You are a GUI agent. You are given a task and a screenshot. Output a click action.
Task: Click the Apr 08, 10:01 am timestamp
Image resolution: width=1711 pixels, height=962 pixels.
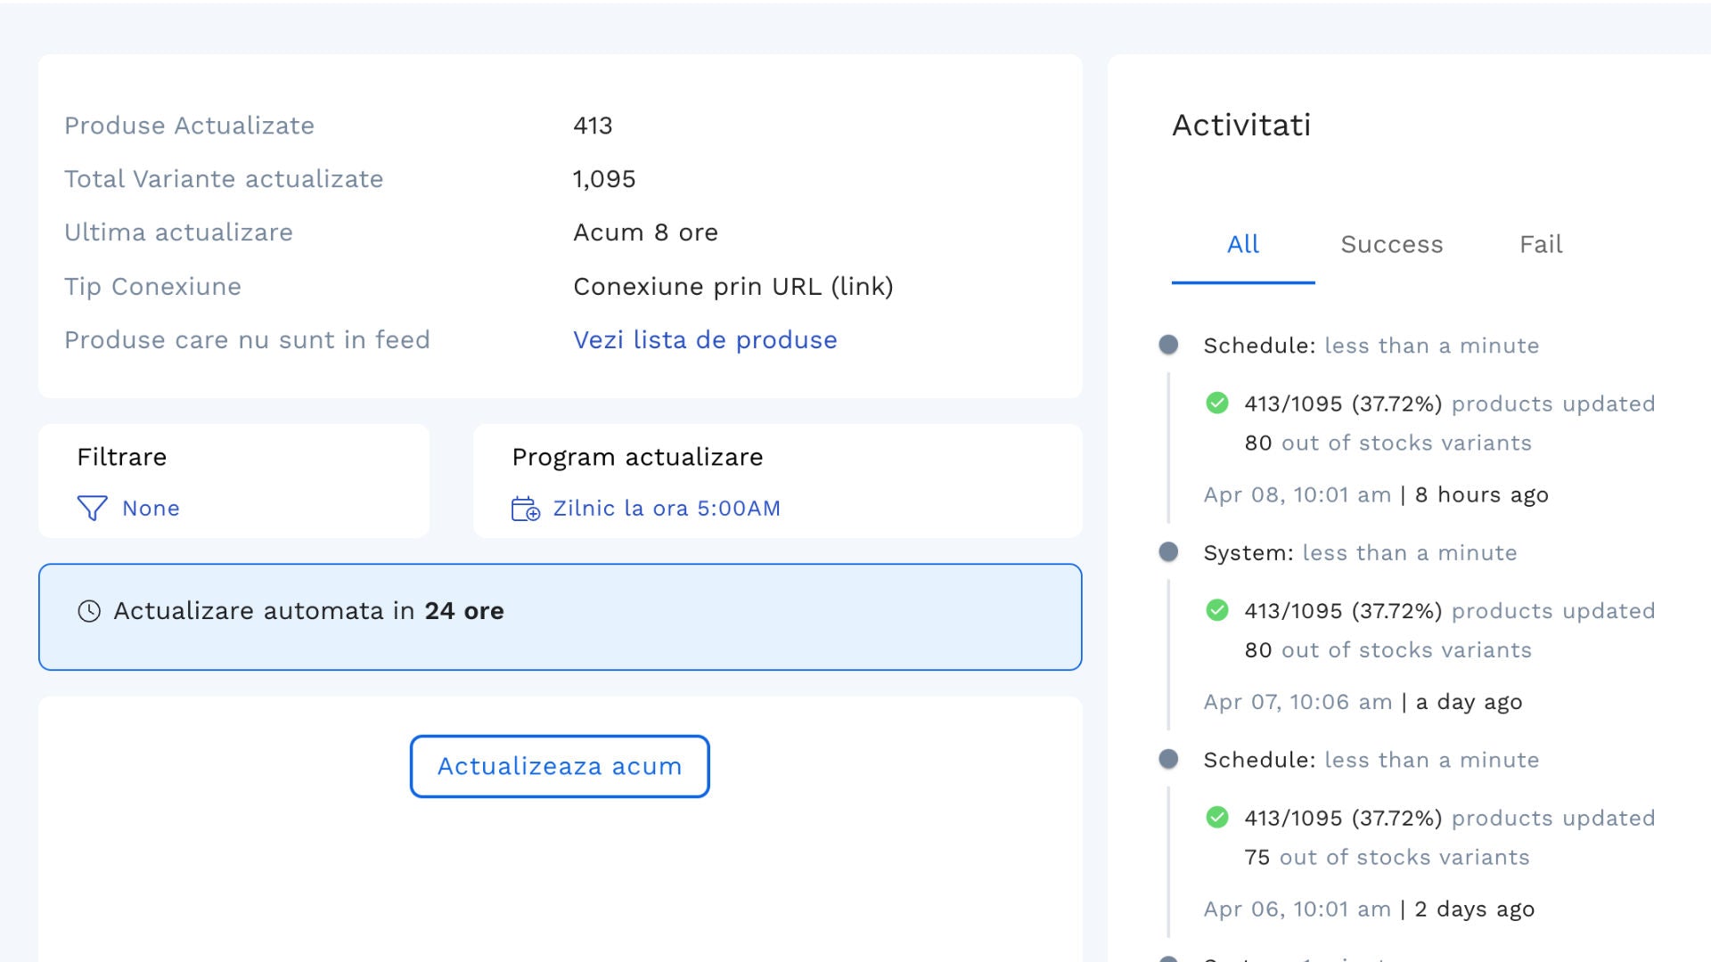pos(1297,495)
